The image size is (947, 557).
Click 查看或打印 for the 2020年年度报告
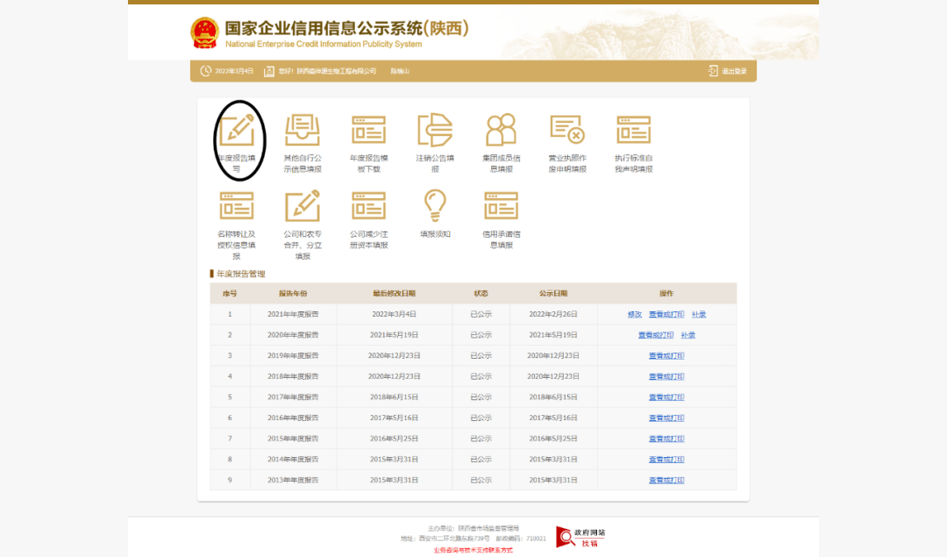656,335
